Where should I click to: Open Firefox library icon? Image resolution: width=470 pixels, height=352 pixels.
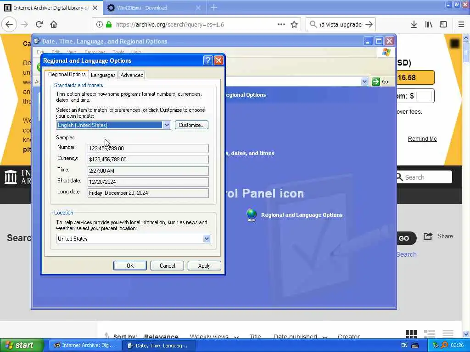429,25
